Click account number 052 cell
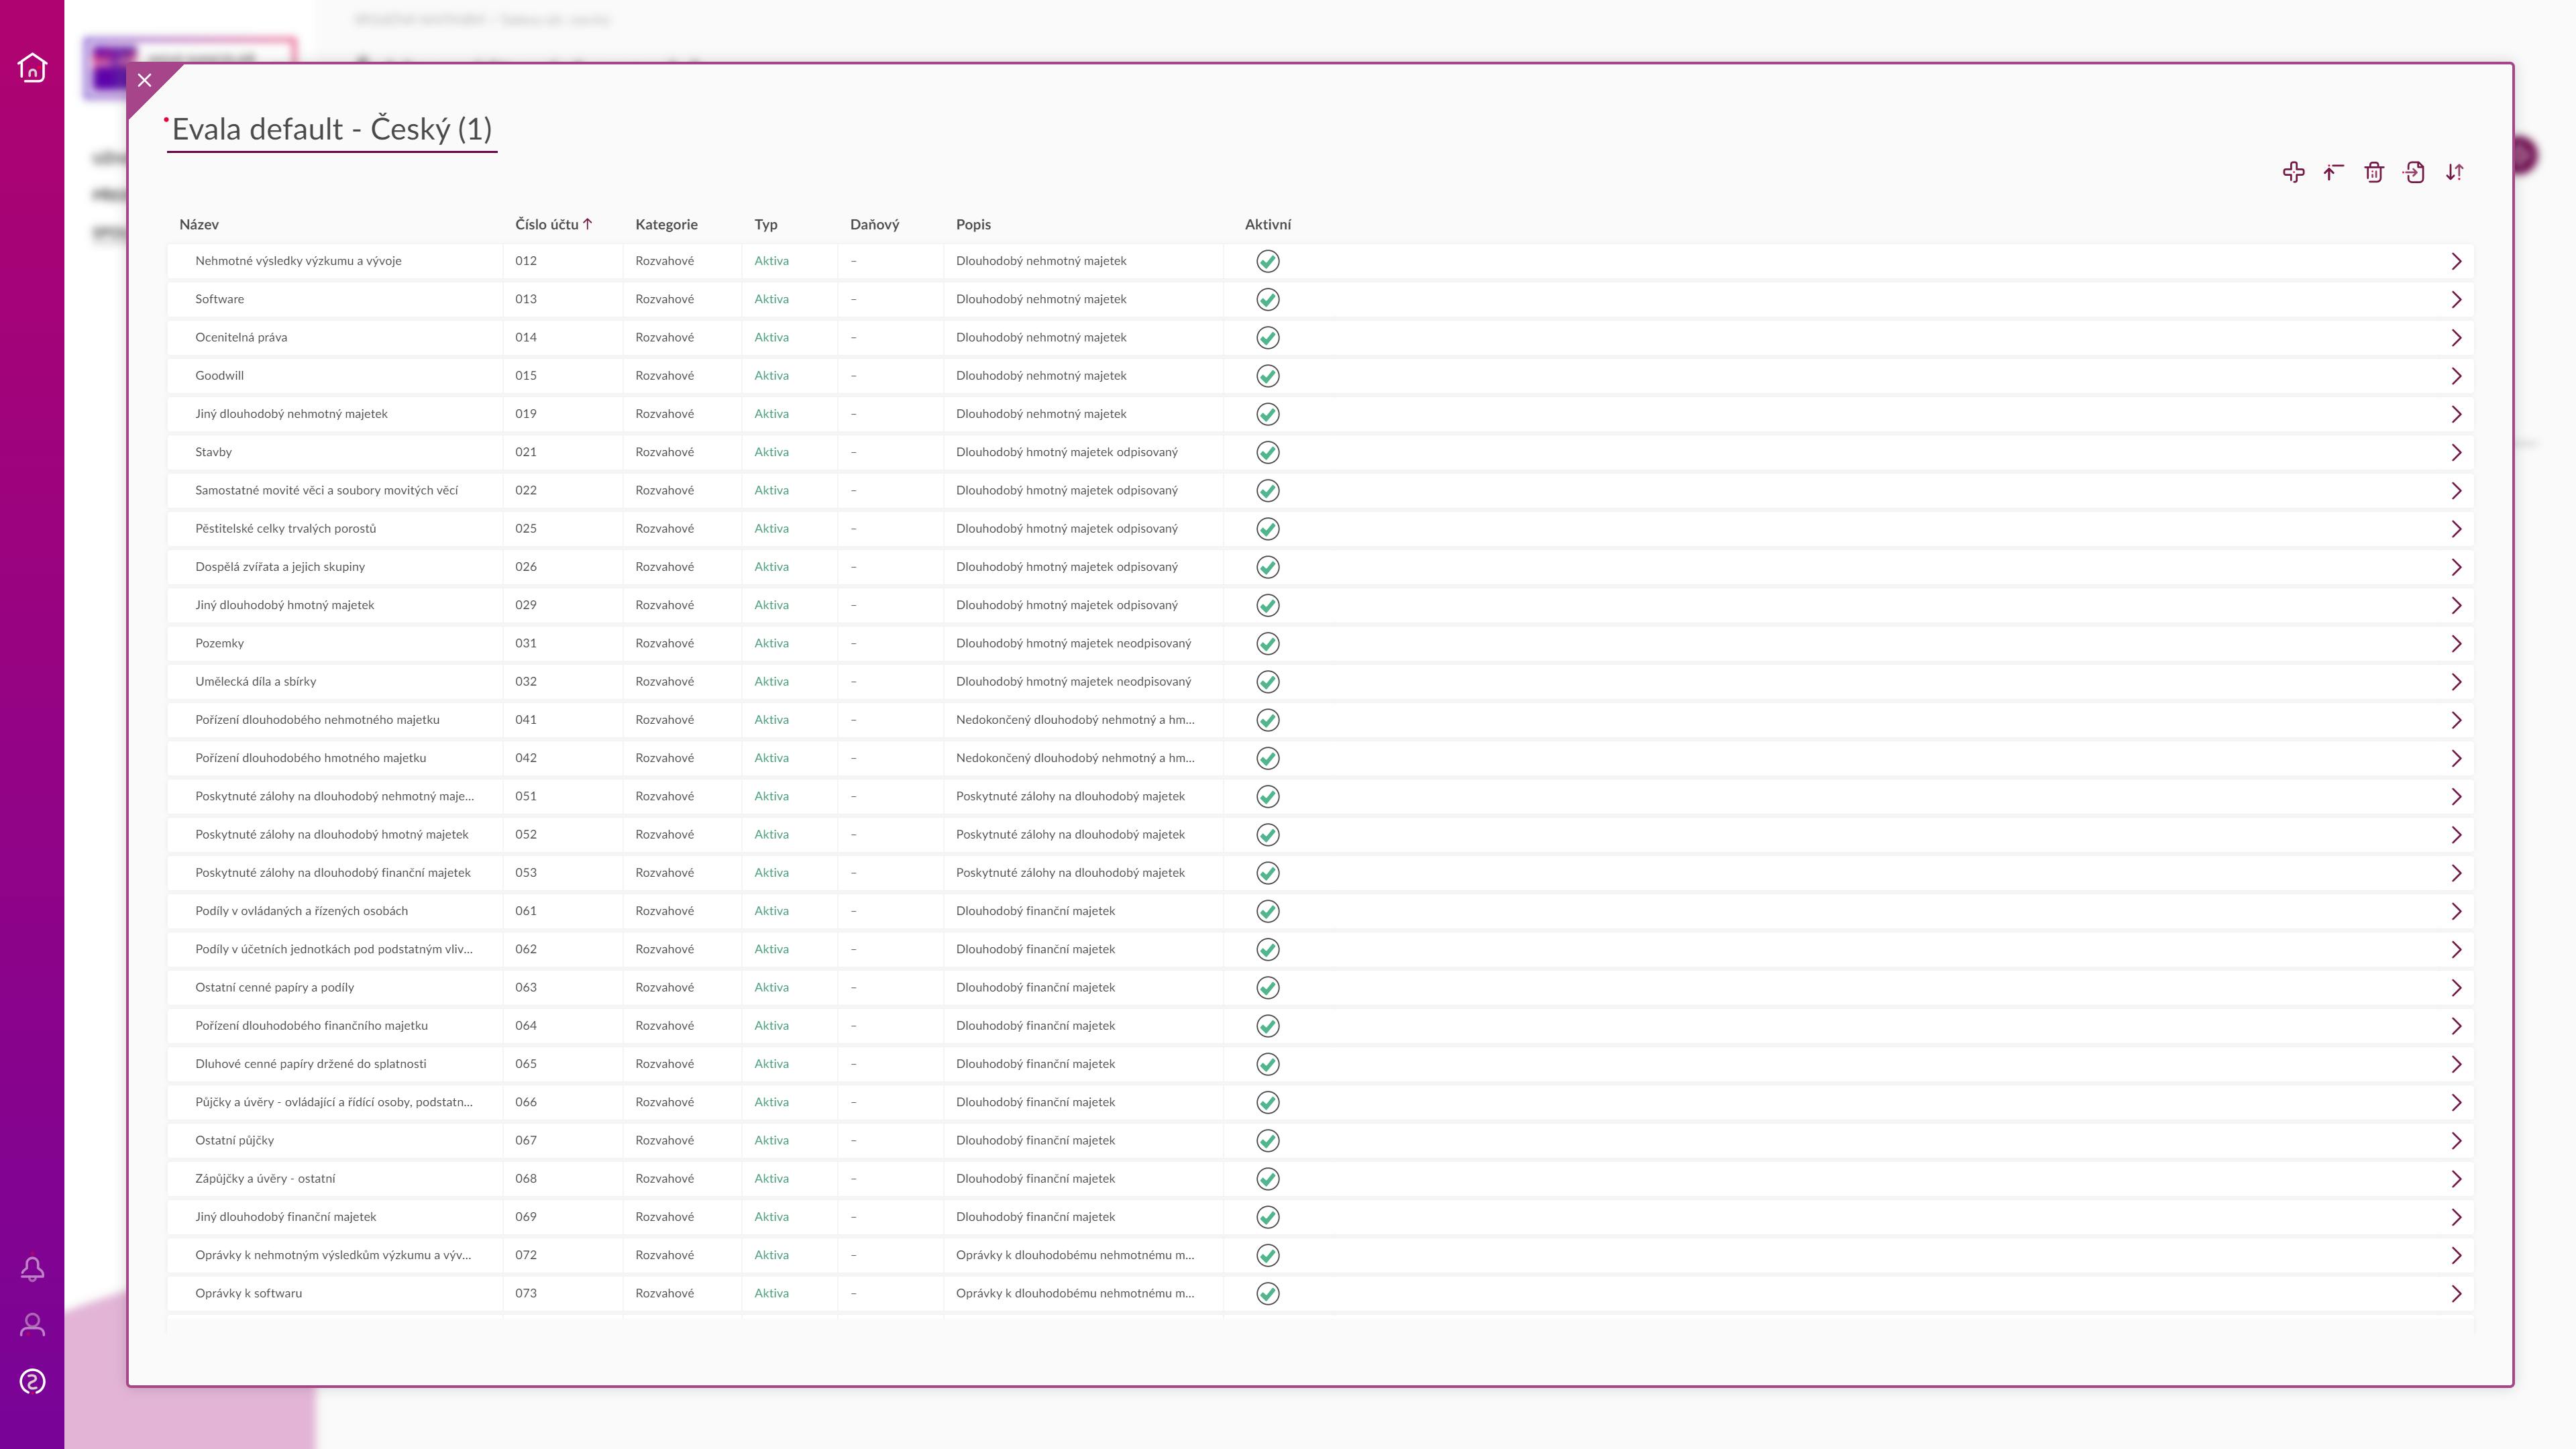The width and height of the screenshot is (2576, 1449). coord(526,834)
